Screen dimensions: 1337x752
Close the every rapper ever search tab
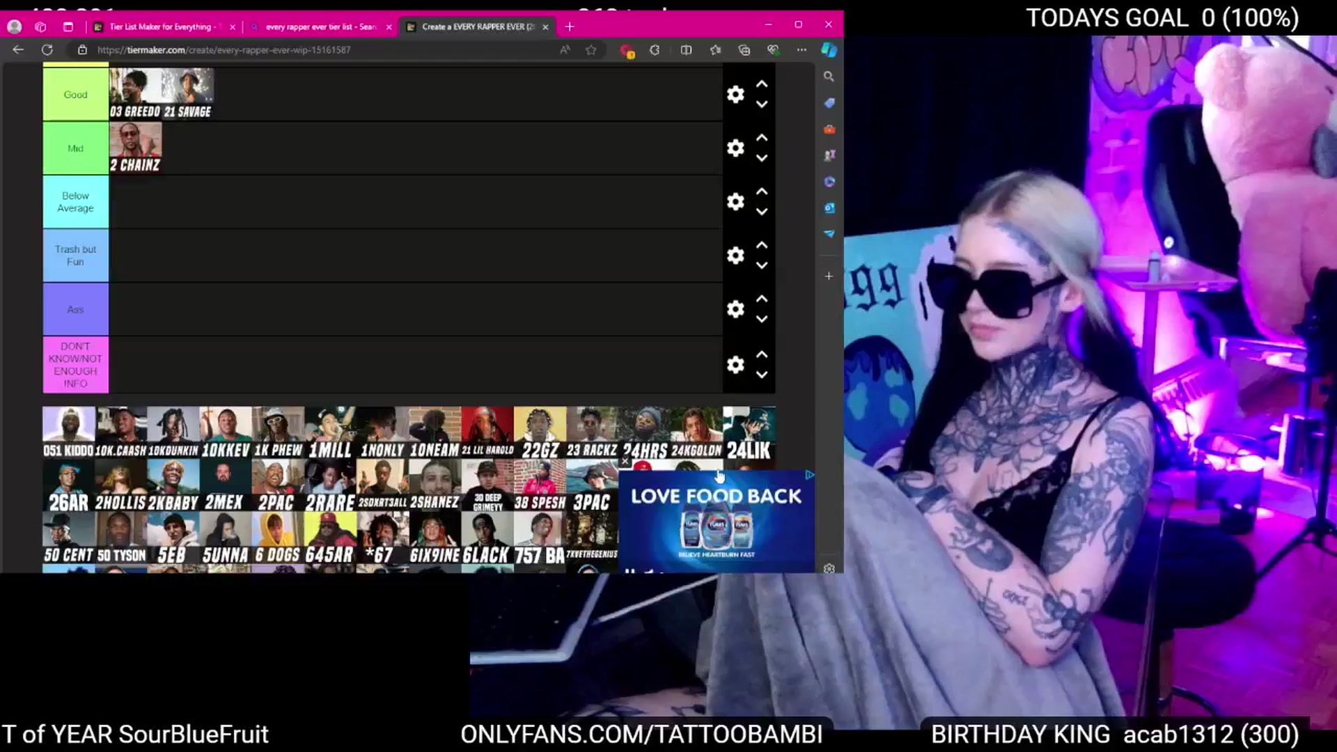pyautogui.click(x=389, y=26)
